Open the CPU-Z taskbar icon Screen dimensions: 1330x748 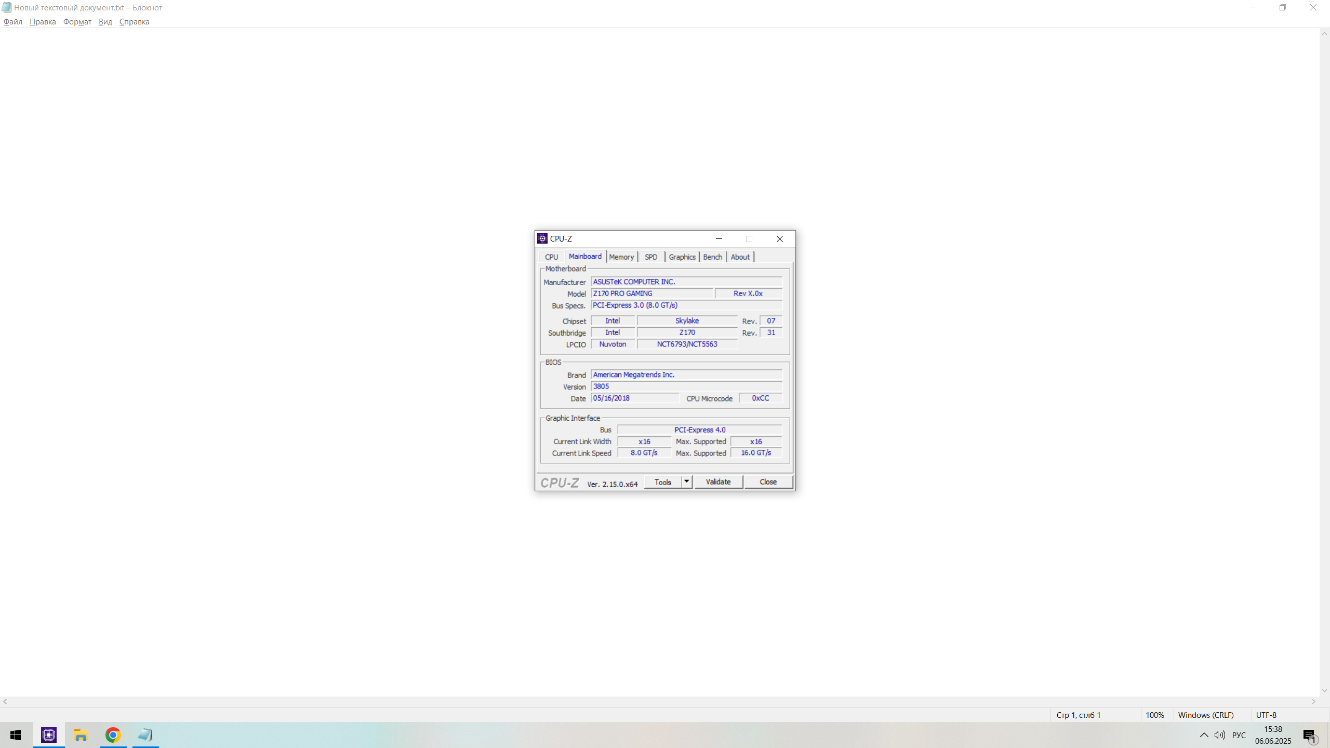click(49, 735)
